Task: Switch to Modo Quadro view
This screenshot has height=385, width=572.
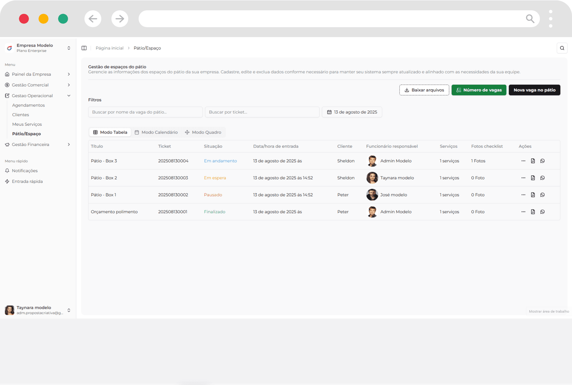Action: [203, 132]
